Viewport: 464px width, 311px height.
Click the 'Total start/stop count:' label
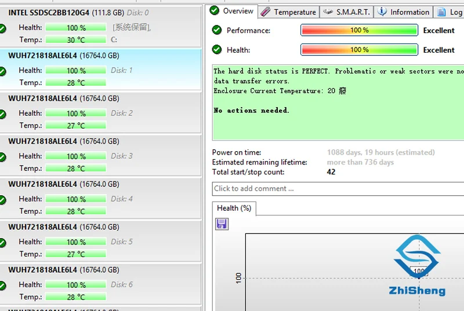(x=248, y=172)
